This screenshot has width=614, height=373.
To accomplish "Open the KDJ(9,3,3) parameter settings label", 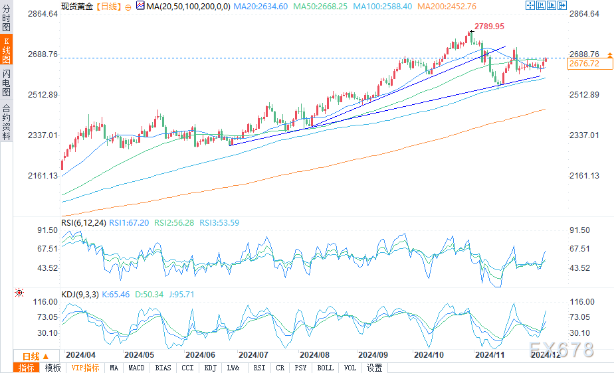I will click(x=80, y=295).
